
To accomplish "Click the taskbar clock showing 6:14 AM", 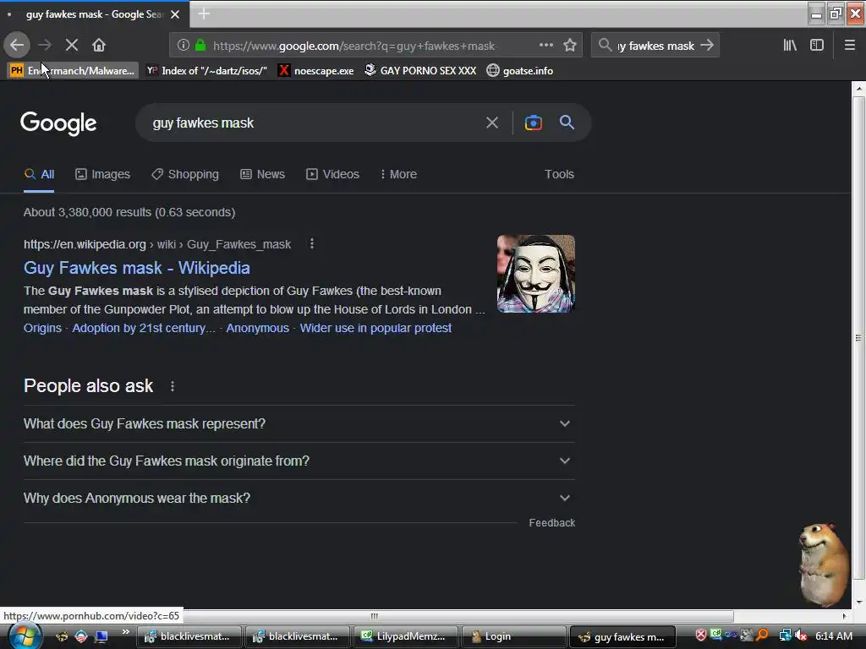I will pyautogui.click(x=833, y=635).
